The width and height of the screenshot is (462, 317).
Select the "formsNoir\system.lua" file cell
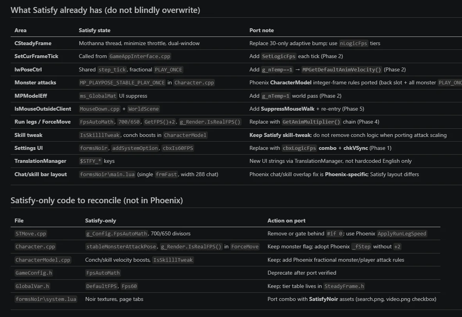tap(46, 299)
